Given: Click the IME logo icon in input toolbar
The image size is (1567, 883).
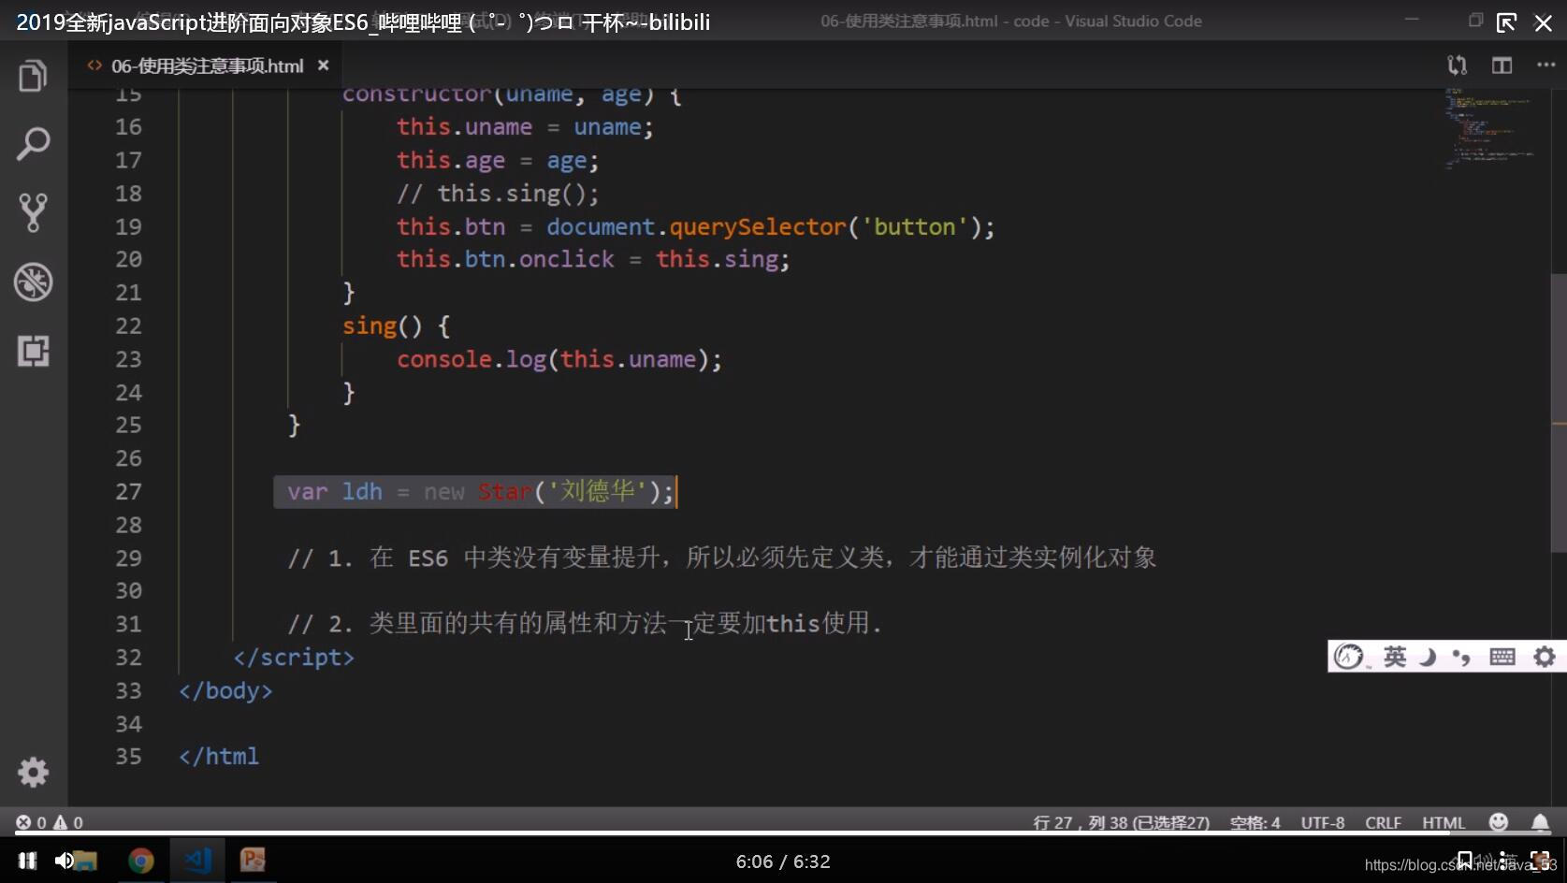Looking at the screenshot, I should click(x=1348, y=657).
